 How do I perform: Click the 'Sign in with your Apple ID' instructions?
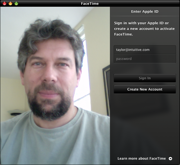click(144, 29)
